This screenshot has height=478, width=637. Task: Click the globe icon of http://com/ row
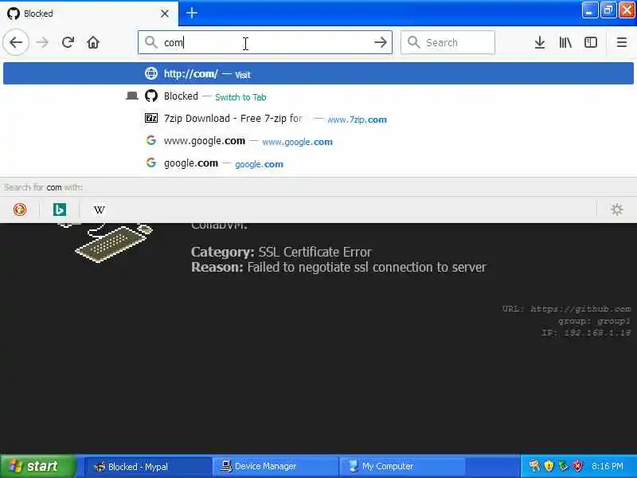click(x=151, y=73)
